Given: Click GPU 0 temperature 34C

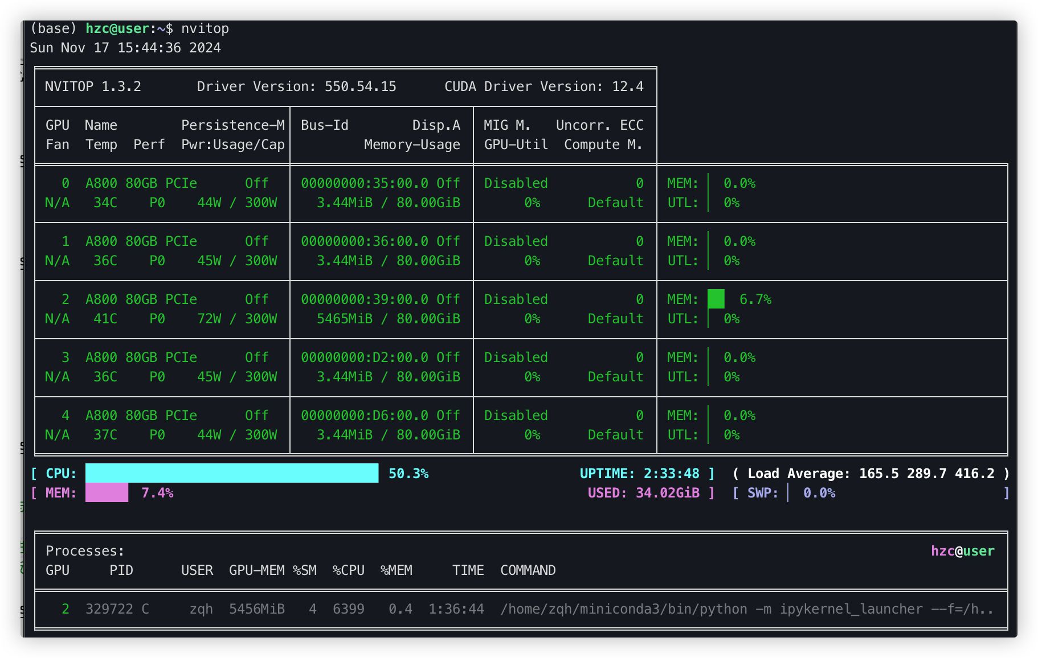Looking at the screenshot, I should click(105, 203).
